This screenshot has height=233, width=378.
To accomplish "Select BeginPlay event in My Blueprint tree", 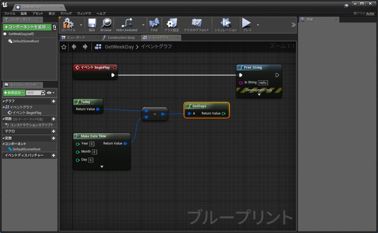I will click(25, 113).
